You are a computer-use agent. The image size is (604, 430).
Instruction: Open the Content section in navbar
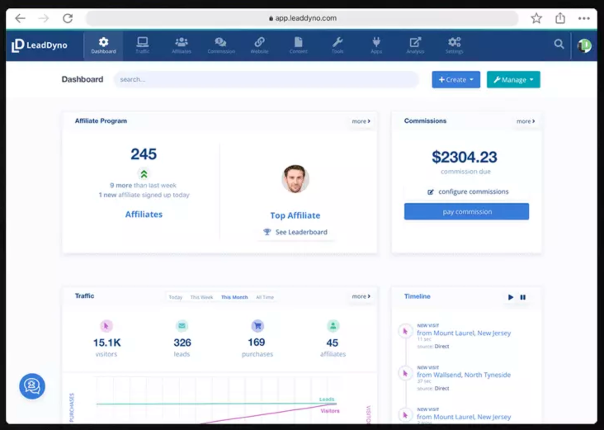298,45
